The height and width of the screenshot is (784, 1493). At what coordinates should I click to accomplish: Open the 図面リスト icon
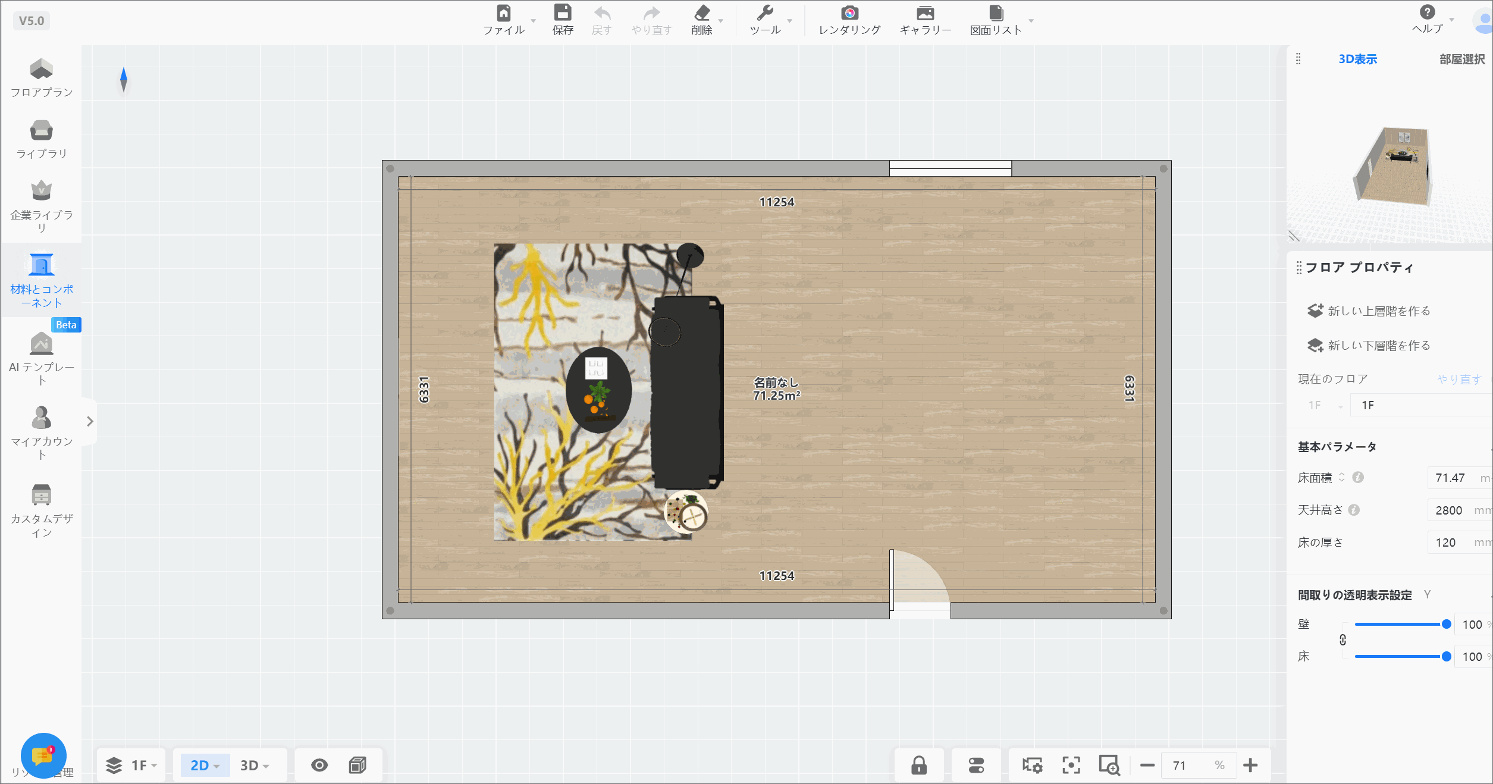coord(996,13)
